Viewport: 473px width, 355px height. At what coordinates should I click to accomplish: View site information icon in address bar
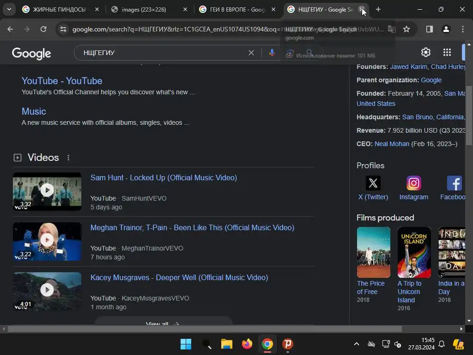point(63,29)
